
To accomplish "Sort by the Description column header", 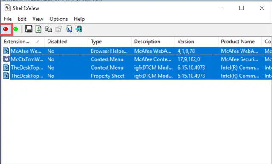I will (x=153, y=42).
